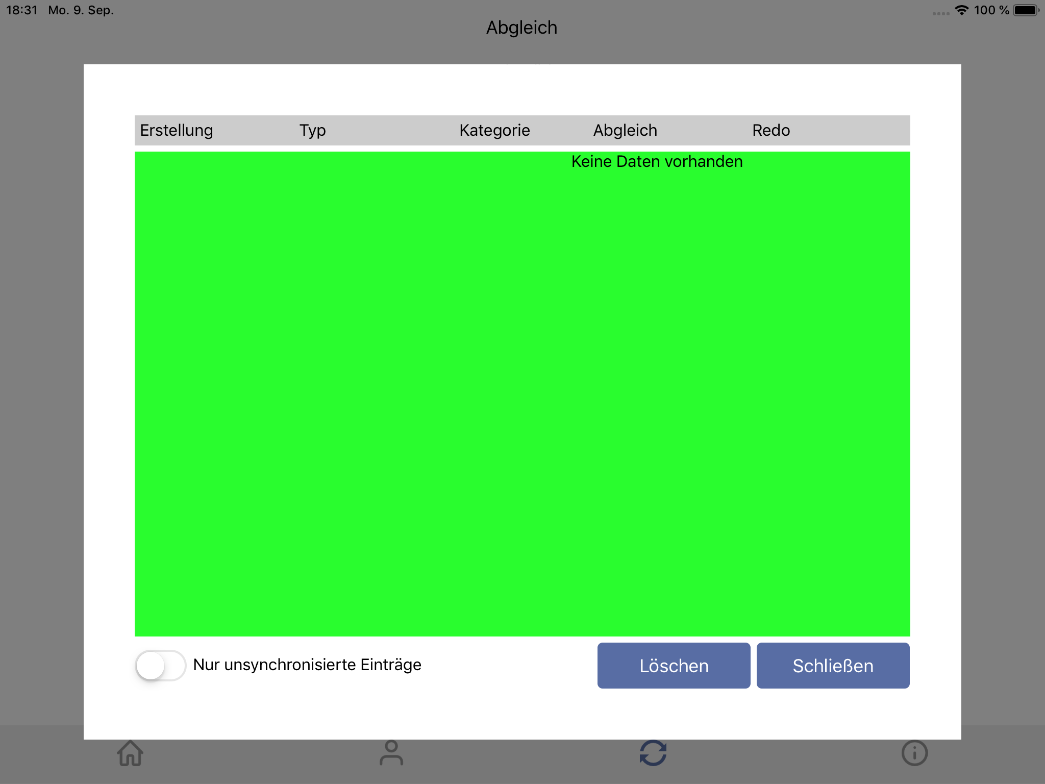Image resolution: width=1045 pixels, height=784 pixels.
Task: Tap the battery indicator icon
Action: [x=1026, y=10]
